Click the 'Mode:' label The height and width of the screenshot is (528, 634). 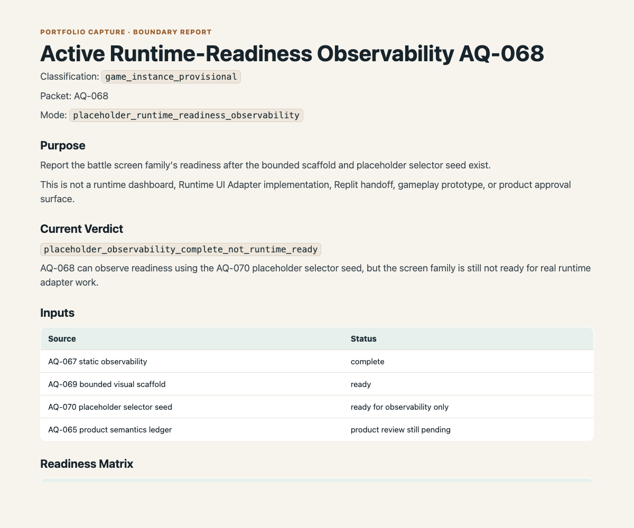click(x=53, y=115)
